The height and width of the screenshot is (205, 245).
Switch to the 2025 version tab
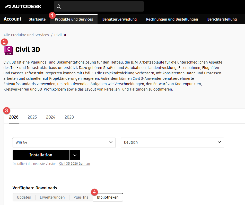click(x=32, y=117)
